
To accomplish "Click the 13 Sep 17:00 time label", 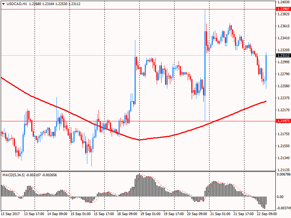I will [34, 214].
